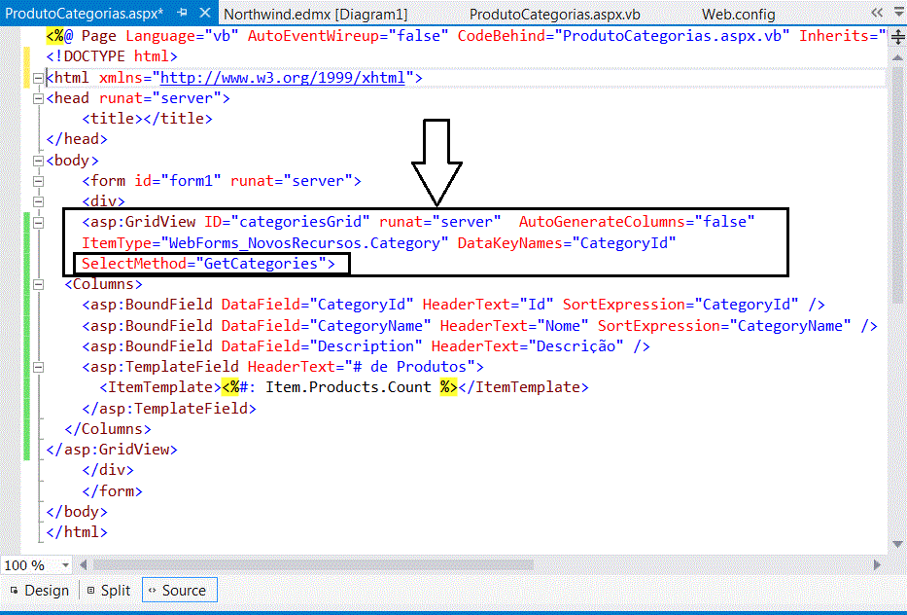Viewport: 907px width, 615px height.
Task: Open the 100 % zoom dropdown
Action: click(x=65, y=564)
